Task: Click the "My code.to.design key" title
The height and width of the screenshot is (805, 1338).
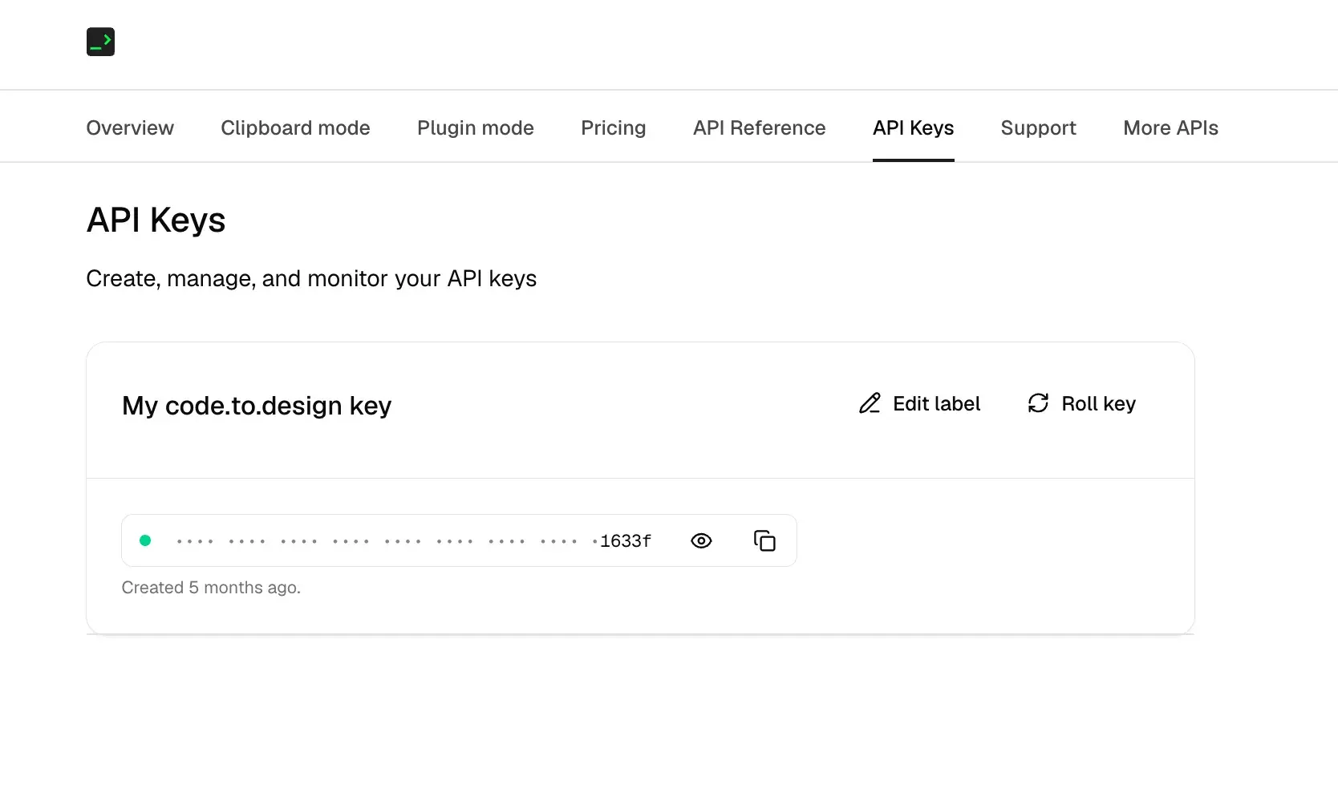Action: click(x=257, y=406)
